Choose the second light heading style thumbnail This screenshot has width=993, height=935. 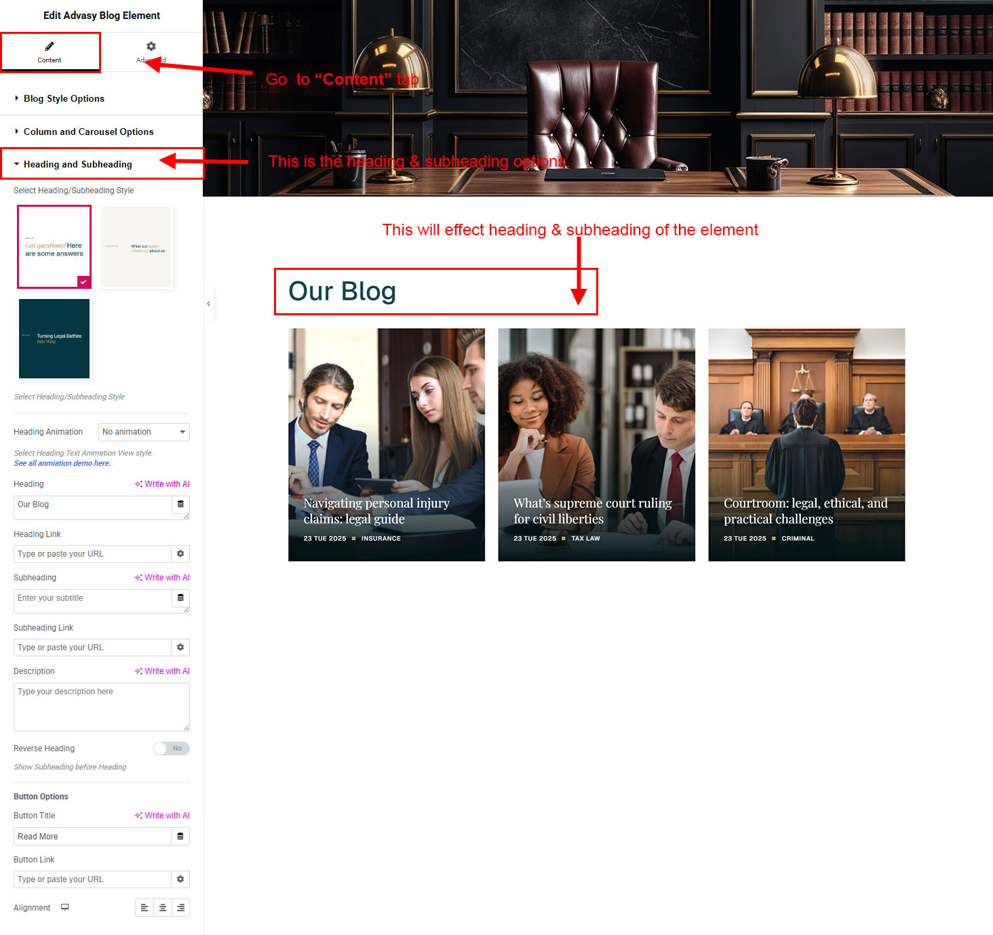tap(136, 247)
